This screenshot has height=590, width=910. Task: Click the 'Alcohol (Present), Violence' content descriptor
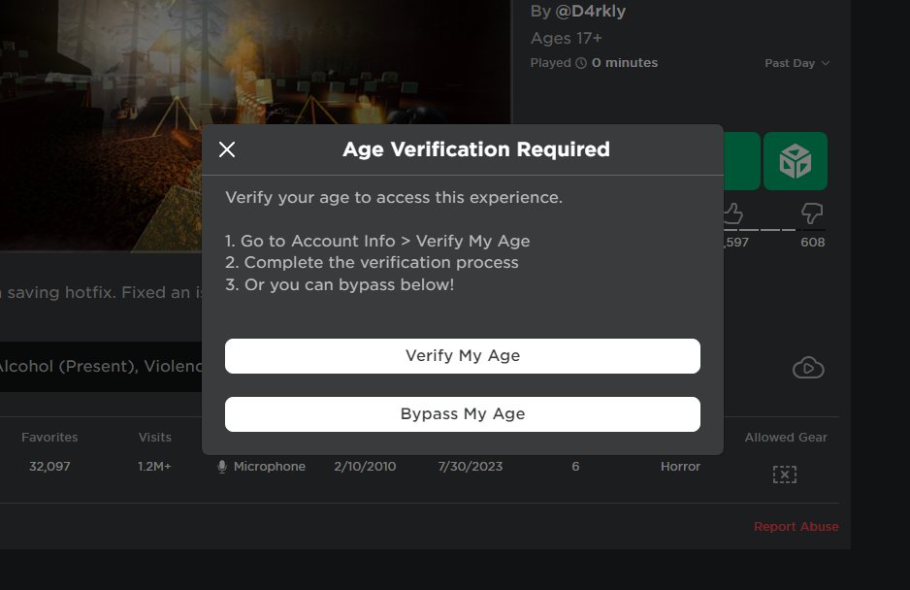click(101, 367)
